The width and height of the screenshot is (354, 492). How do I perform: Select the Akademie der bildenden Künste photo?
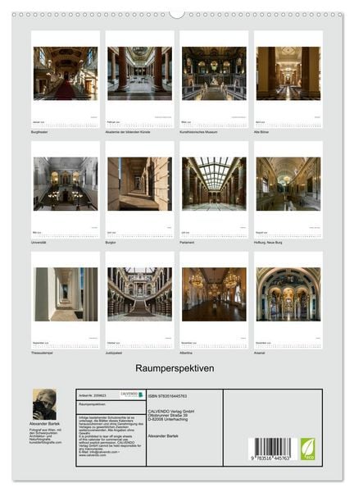coord(139,74)
